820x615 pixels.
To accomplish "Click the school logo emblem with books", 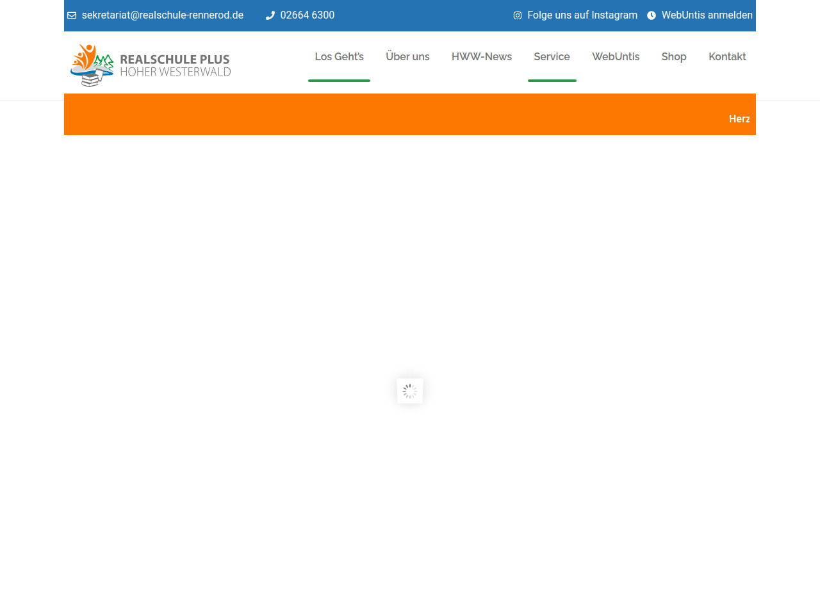I will (x=92, y=65).
